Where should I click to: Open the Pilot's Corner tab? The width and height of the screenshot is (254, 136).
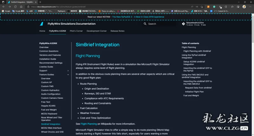coord(76,31)
